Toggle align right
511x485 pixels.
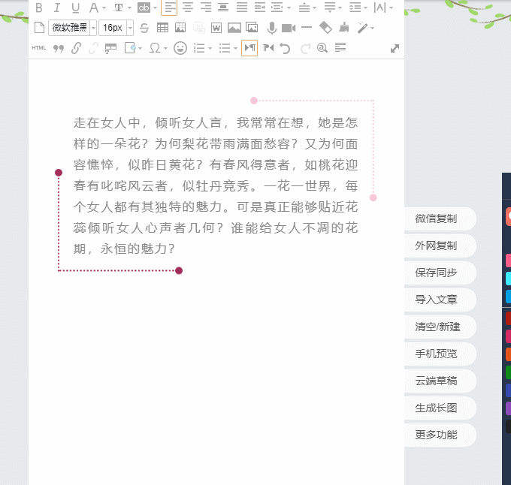tap(206, 8)
